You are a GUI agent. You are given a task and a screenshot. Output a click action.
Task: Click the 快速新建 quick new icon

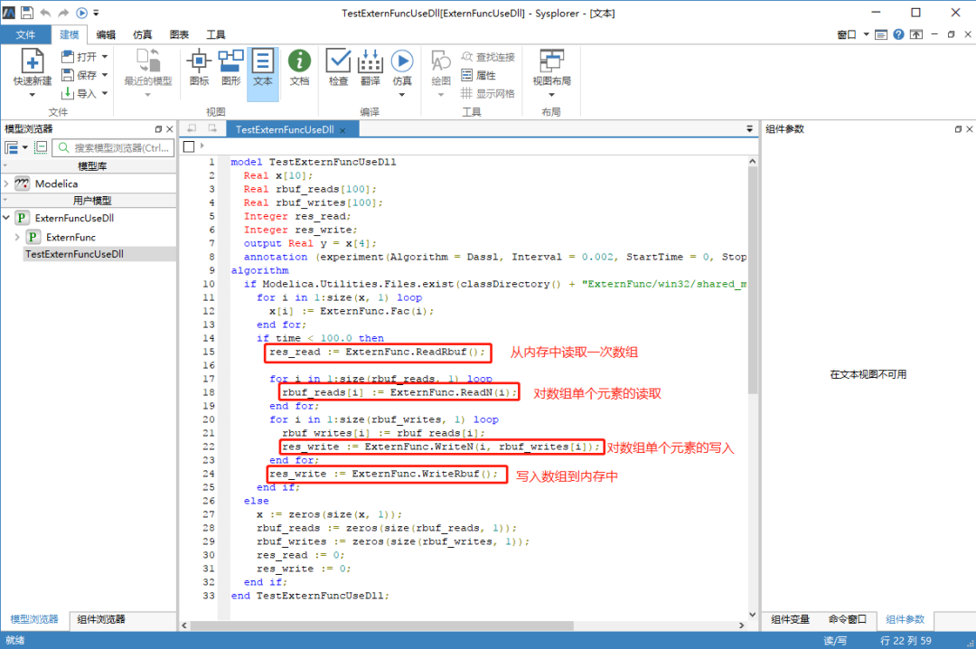[33, 61]
